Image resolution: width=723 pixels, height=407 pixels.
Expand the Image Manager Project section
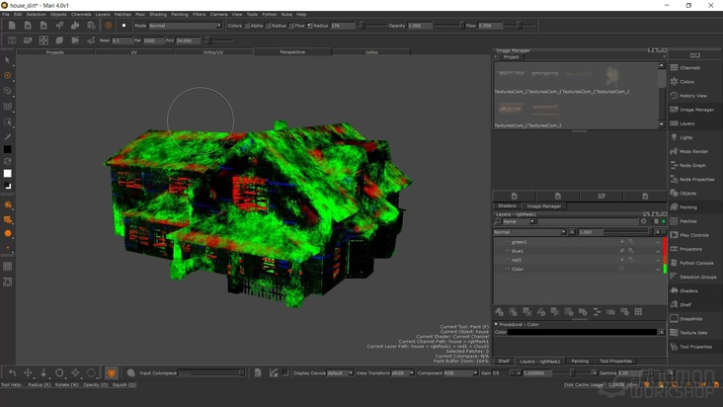496,57
